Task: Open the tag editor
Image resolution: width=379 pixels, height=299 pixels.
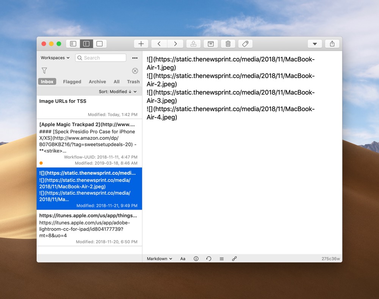Action: pyautogui.click(x=245, y=44)
